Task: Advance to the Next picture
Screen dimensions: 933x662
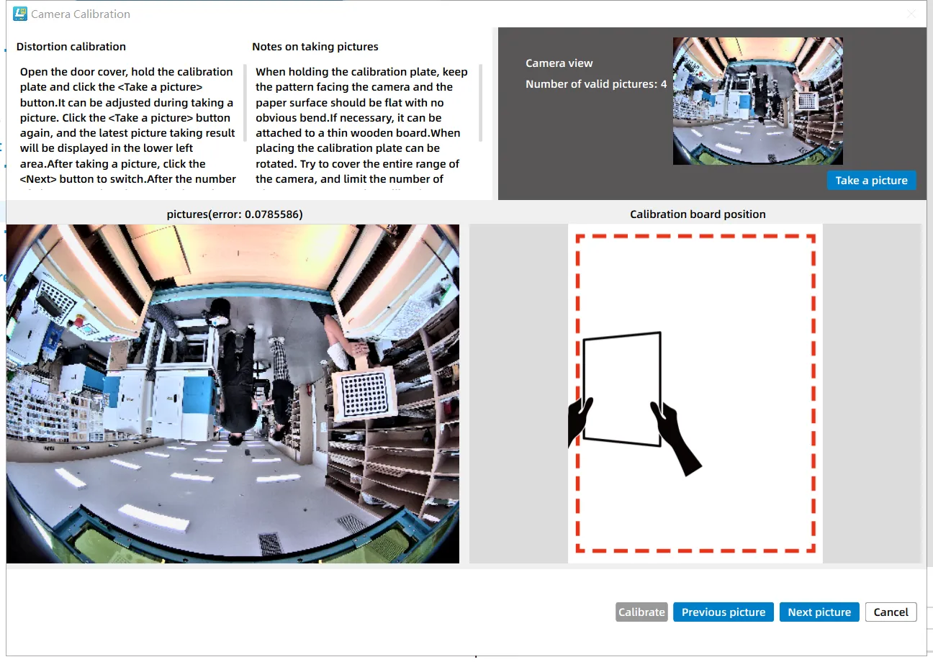Action: (819, 612)
